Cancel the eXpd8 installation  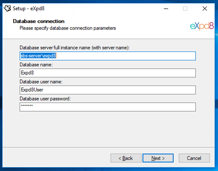click(194, 158)
